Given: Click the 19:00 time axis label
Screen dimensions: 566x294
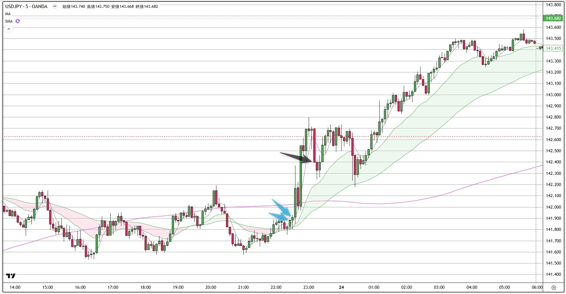Looking at the screenshot, I should [178, 287].
